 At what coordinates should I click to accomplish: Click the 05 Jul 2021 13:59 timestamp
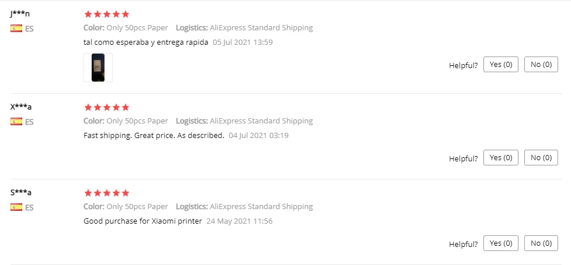pyautogui.click(x=243, y=42)
